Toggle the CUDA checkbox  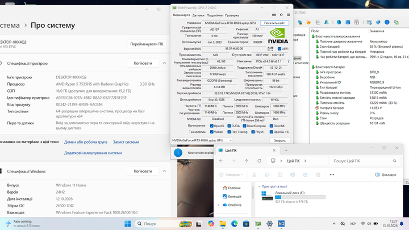(x=229, y=126)
